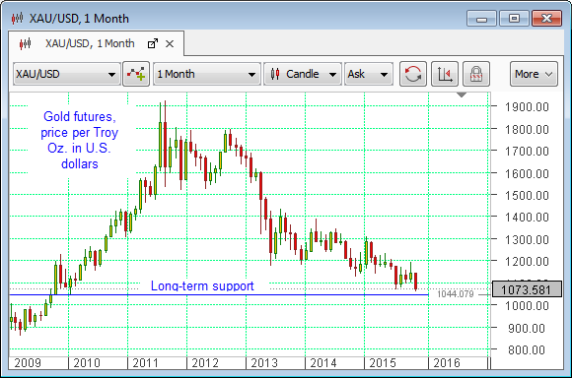This screenshot has width=572, height=378.
Task: Click the 2009 label on the time axis
Action: (x=28, y=363)
